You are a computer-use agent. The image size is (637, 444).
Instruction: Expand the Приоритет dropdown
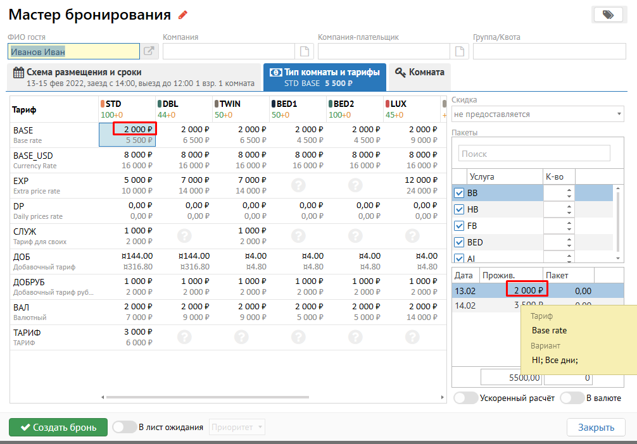(237, 428)
